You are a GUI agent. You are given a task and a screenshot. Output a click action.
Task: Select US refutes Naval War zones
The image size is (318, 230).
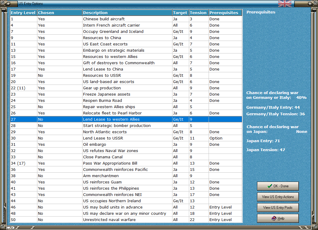coord(126,151)
